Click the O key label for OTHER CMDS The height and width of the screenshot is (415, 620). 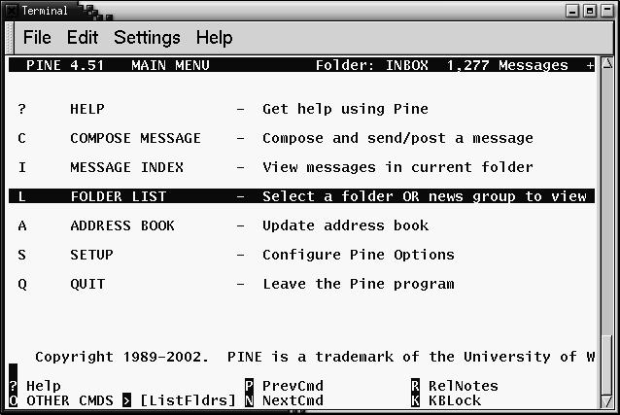[x=13, y=400]
